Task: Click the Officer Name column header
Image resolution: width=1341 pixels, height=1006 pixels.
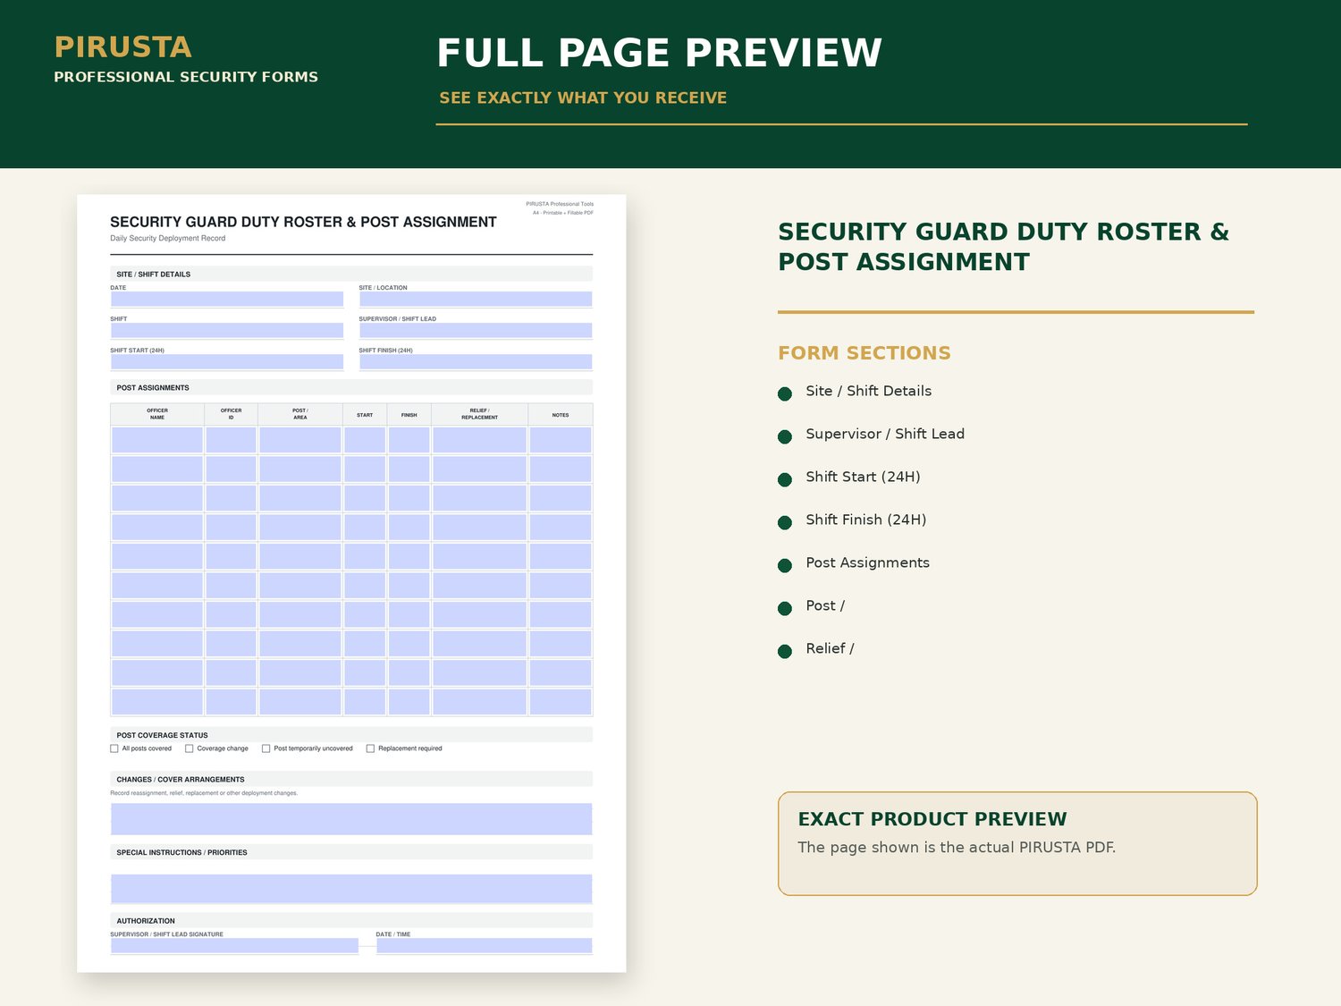Action: click(x=157, y=414)
